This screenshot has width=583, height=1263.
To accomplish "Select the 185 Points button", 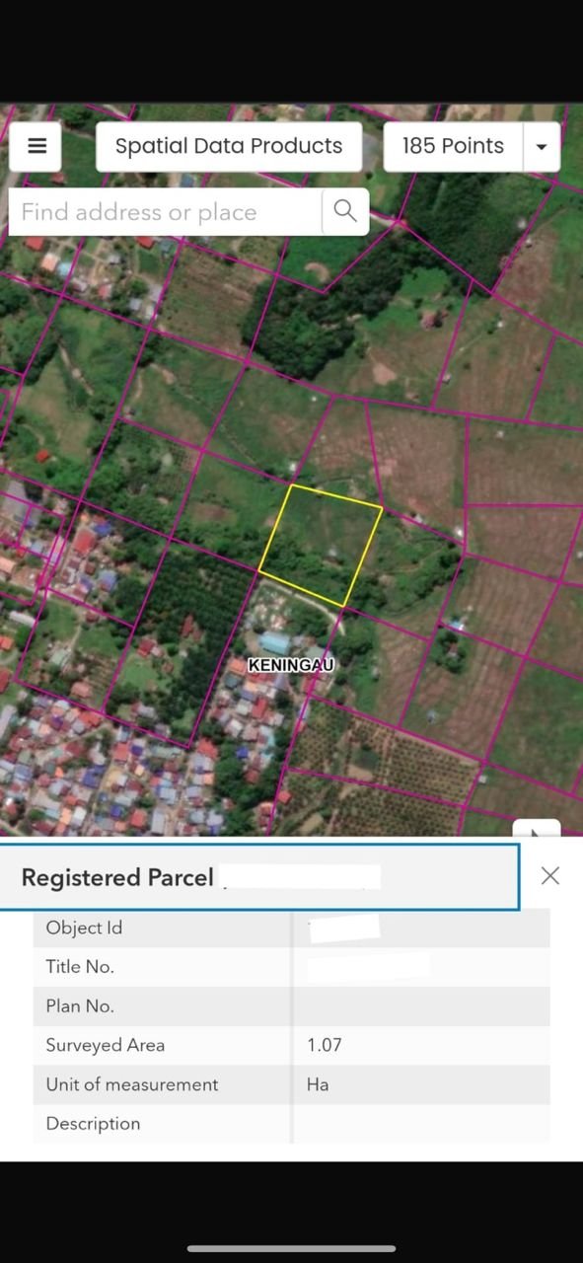I will click(x=453, y=146).
